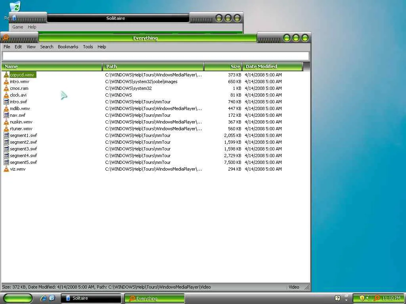The width and height of the screenshot is (406, 304).
Task: Open the File menu in Everything
Action: 7,47
